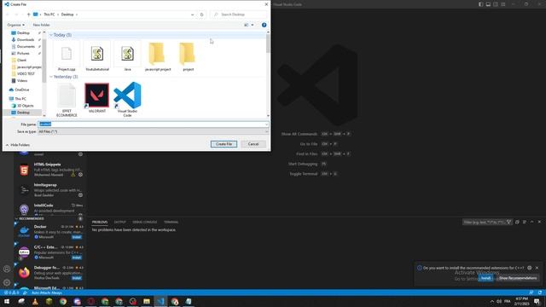Switch to the DEBUG CONSOLE tab
The width and height of the screenshot is (546, 307).
click(x=144, y=222)
